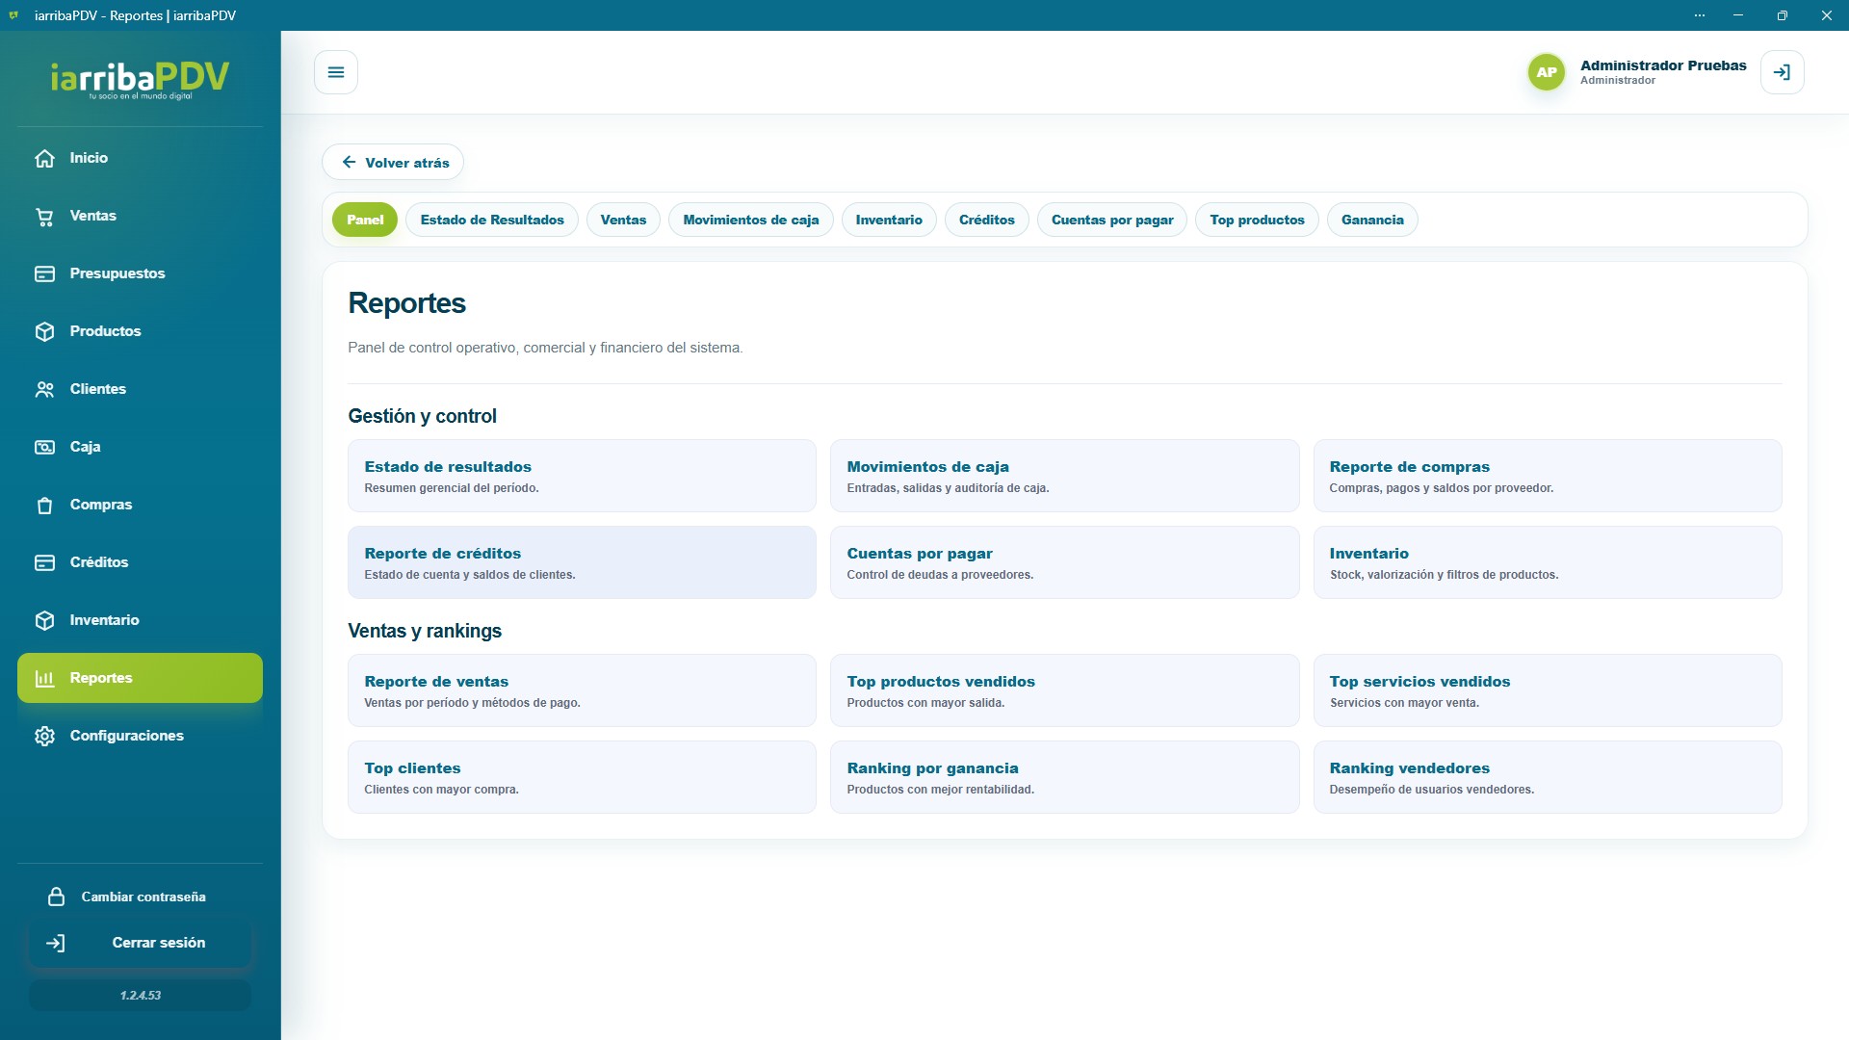The height and width of the screenshot is (1040, 1849).
Task: Click the Reportes bar chart icon
Action: 44,678
